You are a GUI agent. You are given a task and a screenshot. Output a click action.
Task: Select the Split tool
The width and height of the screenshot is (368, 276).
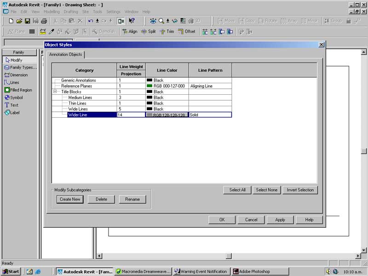click(x=148, y=31)
